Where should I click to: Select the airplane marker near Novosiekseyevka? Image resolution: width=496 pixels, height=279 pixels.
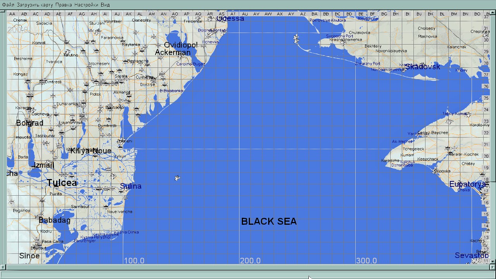point(404,70)
